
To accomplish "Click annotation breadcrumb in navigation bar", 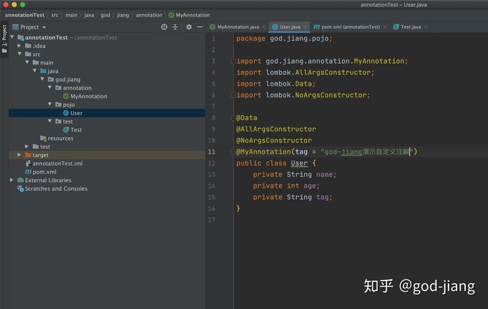I will [149, 15].
